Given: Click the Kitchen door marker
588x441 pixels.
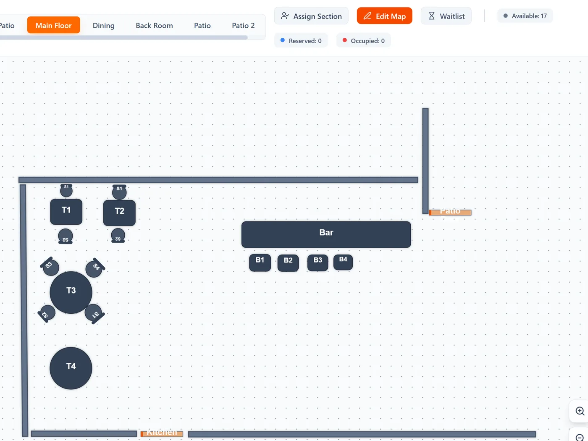Looking at the screenshot, I should [x=162, y=434].
